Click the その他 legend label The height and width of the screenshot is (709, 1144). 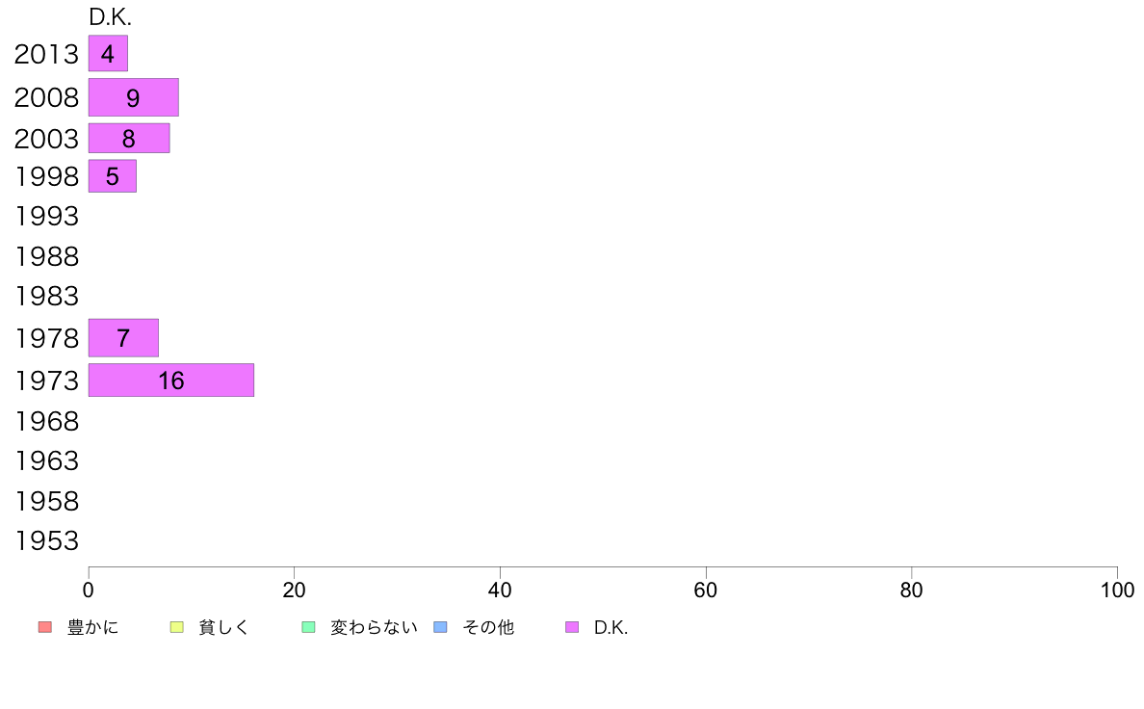488,627
